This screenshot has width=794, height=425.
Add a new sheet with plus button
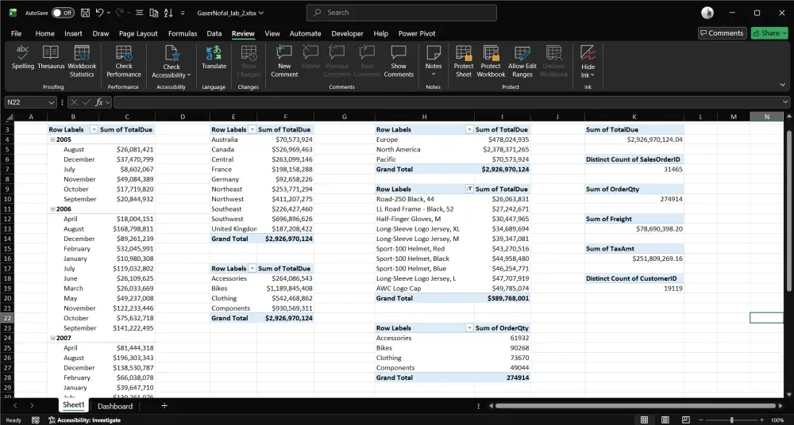tap(164, 406)
